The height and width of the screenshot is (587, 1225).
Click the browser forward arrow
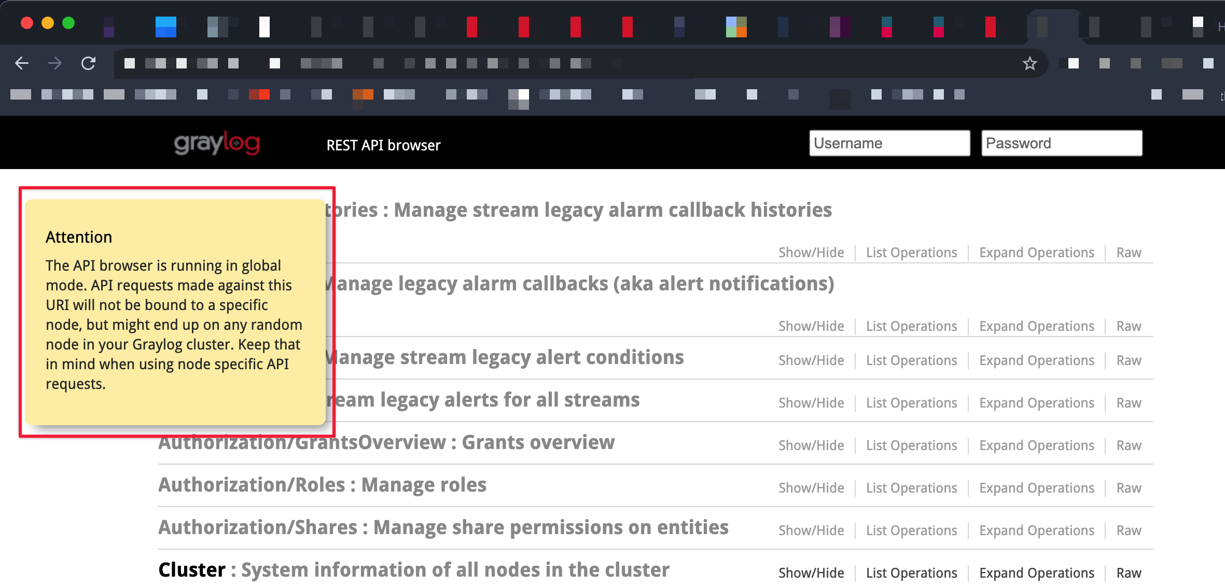(x=55, y=63)
